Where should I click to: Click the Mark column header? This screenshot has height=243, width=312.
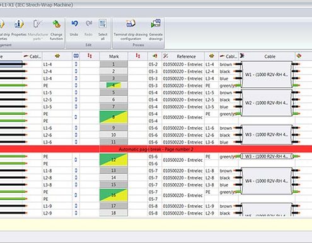click(x=113, y=56)
